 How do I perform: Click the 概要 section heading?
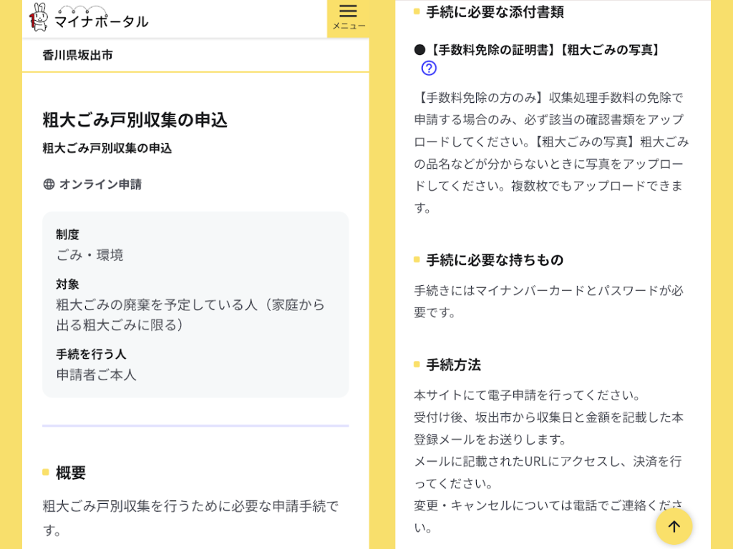(x=71, y=472)
